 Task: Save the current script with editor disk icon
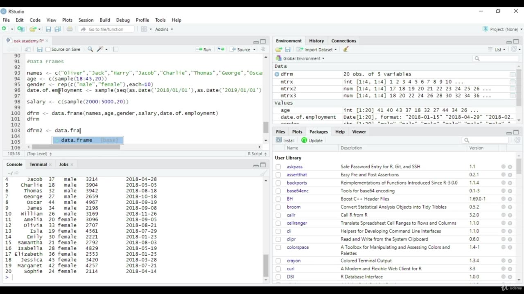click(40, 49)
